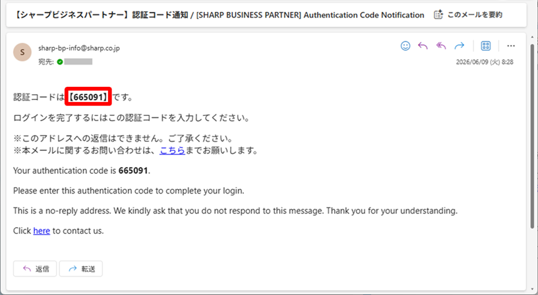Click the summarize this email icon

coord(438,14)
